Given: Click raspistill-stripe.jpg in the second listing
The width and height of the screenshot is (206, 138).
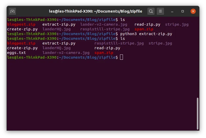Looking at the screenshot, I should (x=119, y=43).
